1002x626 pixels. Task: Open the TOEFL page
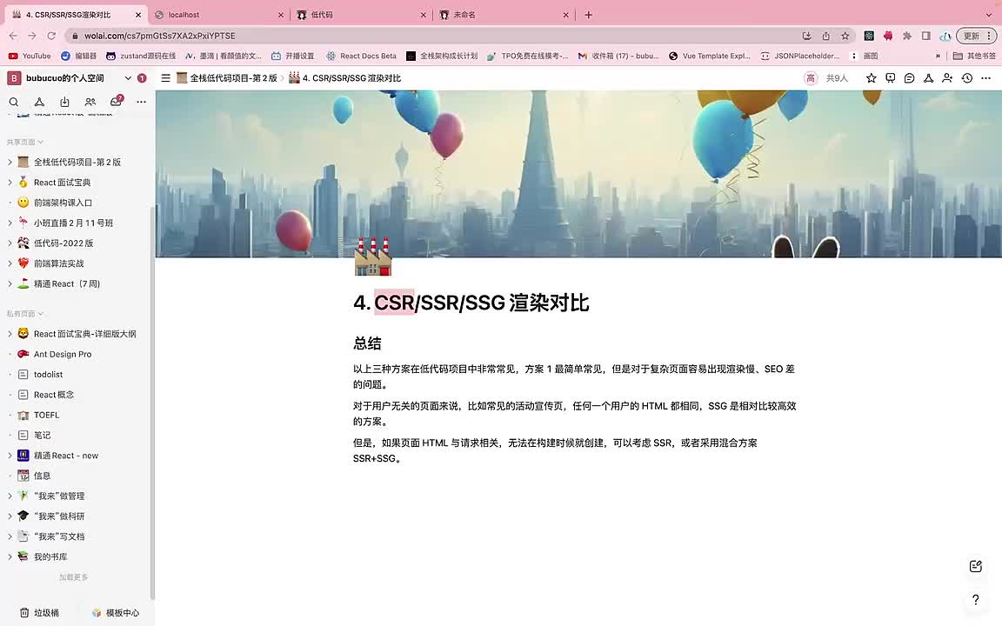pos(46,415)
